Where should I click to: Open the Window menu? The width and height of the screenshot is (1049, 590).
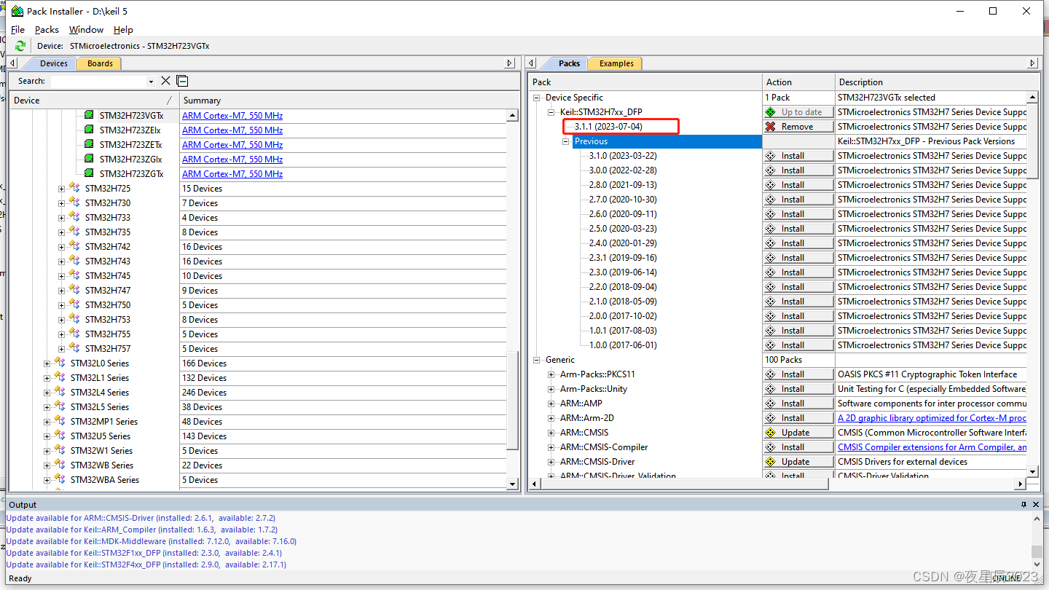[86, 30]
